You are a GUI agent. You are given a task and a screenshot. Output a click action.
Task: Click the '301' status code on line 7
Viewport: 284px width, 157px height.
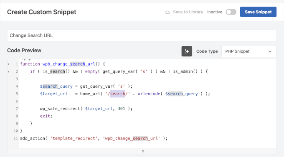[x=122, y=109]
